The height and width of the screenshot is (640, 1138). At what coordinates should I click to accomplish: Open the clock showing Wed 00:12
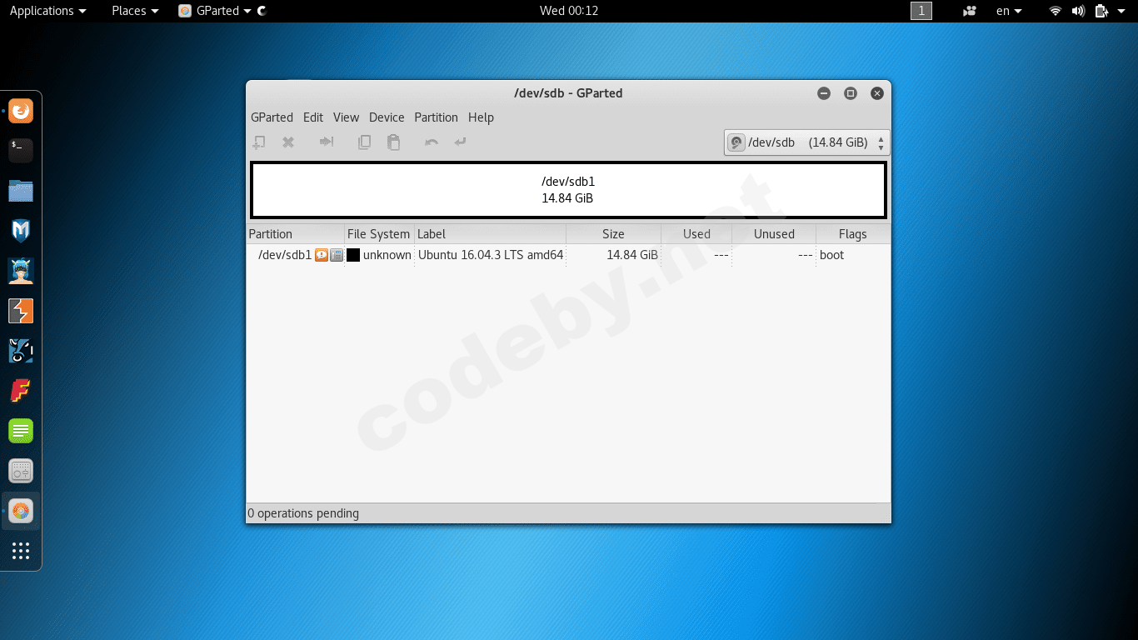click(569, 11)
